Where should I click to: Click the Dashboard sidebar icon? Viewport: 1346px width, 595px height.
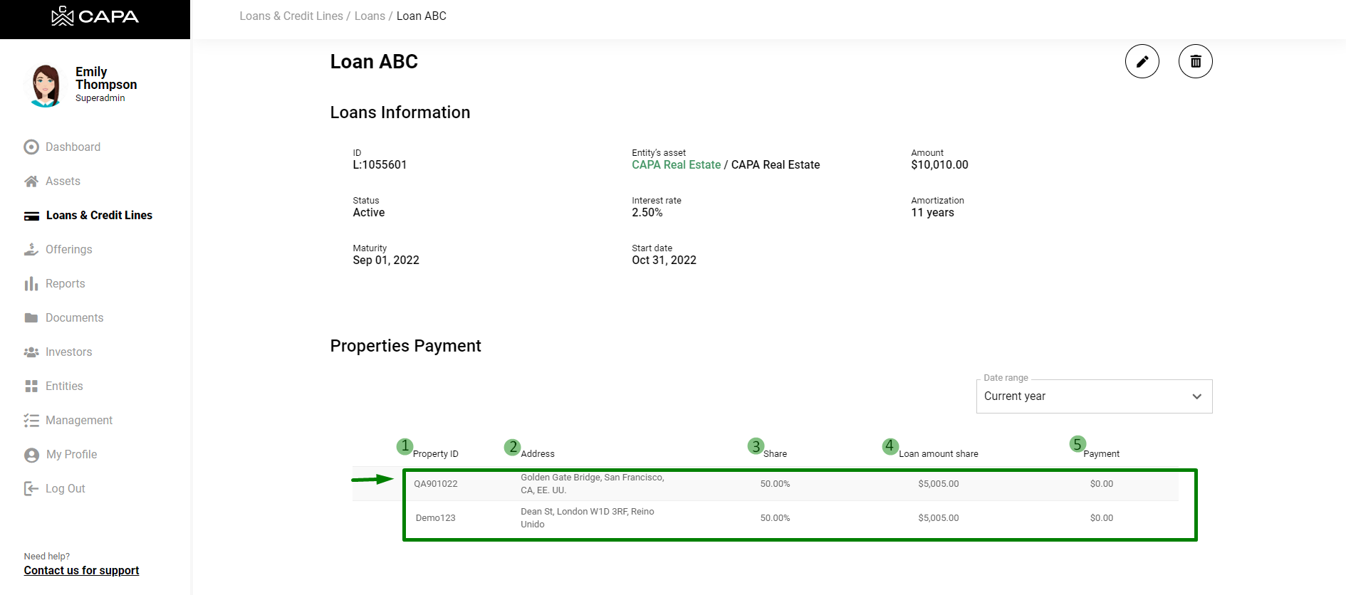click(31, 147)
